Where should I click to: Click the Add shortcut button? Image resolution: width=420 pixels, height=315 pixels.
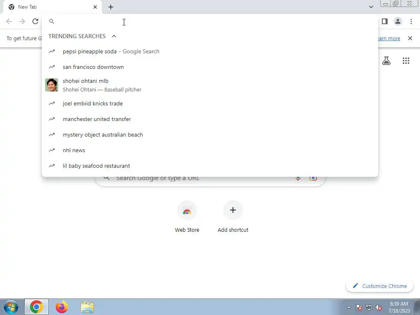(233, 217)
